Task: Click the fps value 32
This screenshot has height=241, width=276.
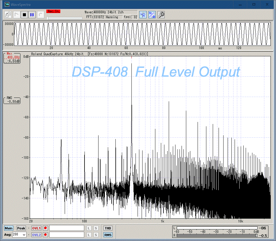Action: click(134, 17)
